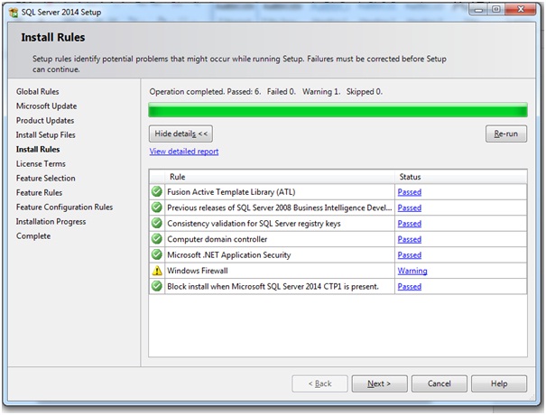Collapse rule list with Hide details button
Screen dimensions: 546x415
pyautogui.click(x=180, y=134)
